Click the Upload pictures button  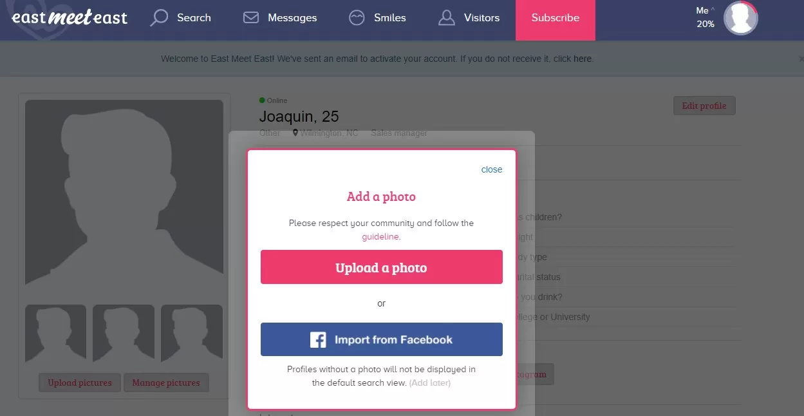80,383
